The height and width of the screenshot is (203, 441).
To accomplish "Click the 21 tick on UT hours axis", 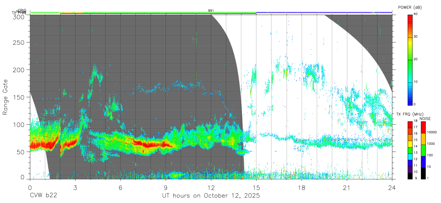I will 347,188.
